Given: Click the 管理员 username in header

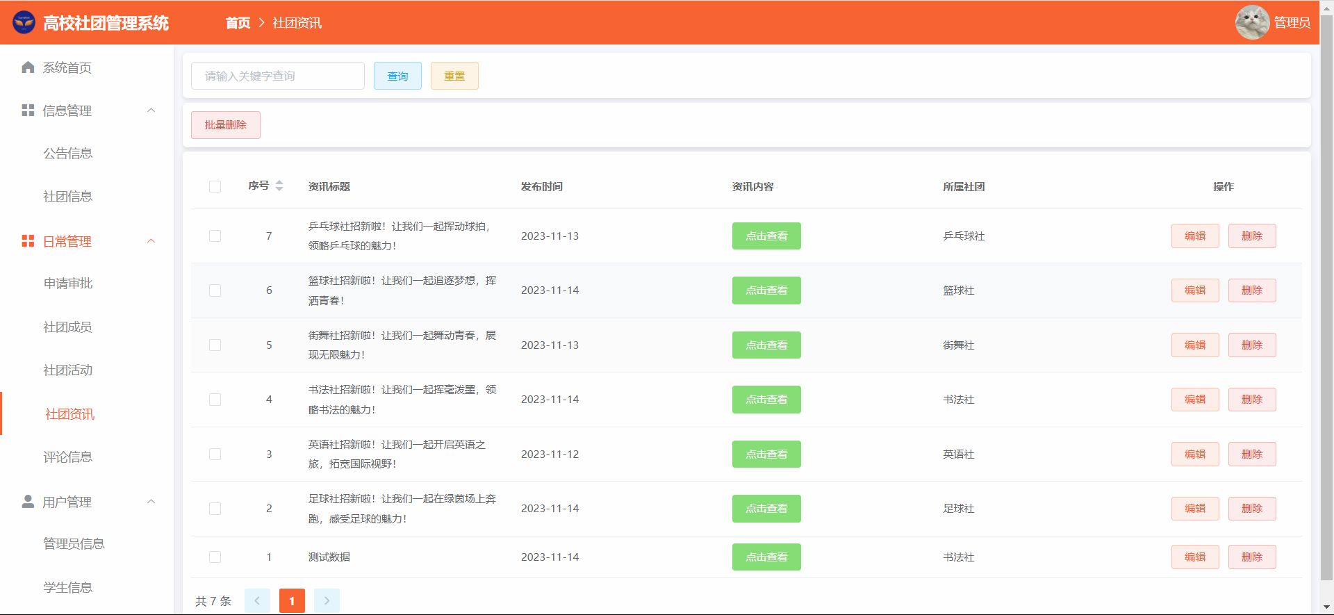Looking at the screenshot, I should coord(1292,23).
